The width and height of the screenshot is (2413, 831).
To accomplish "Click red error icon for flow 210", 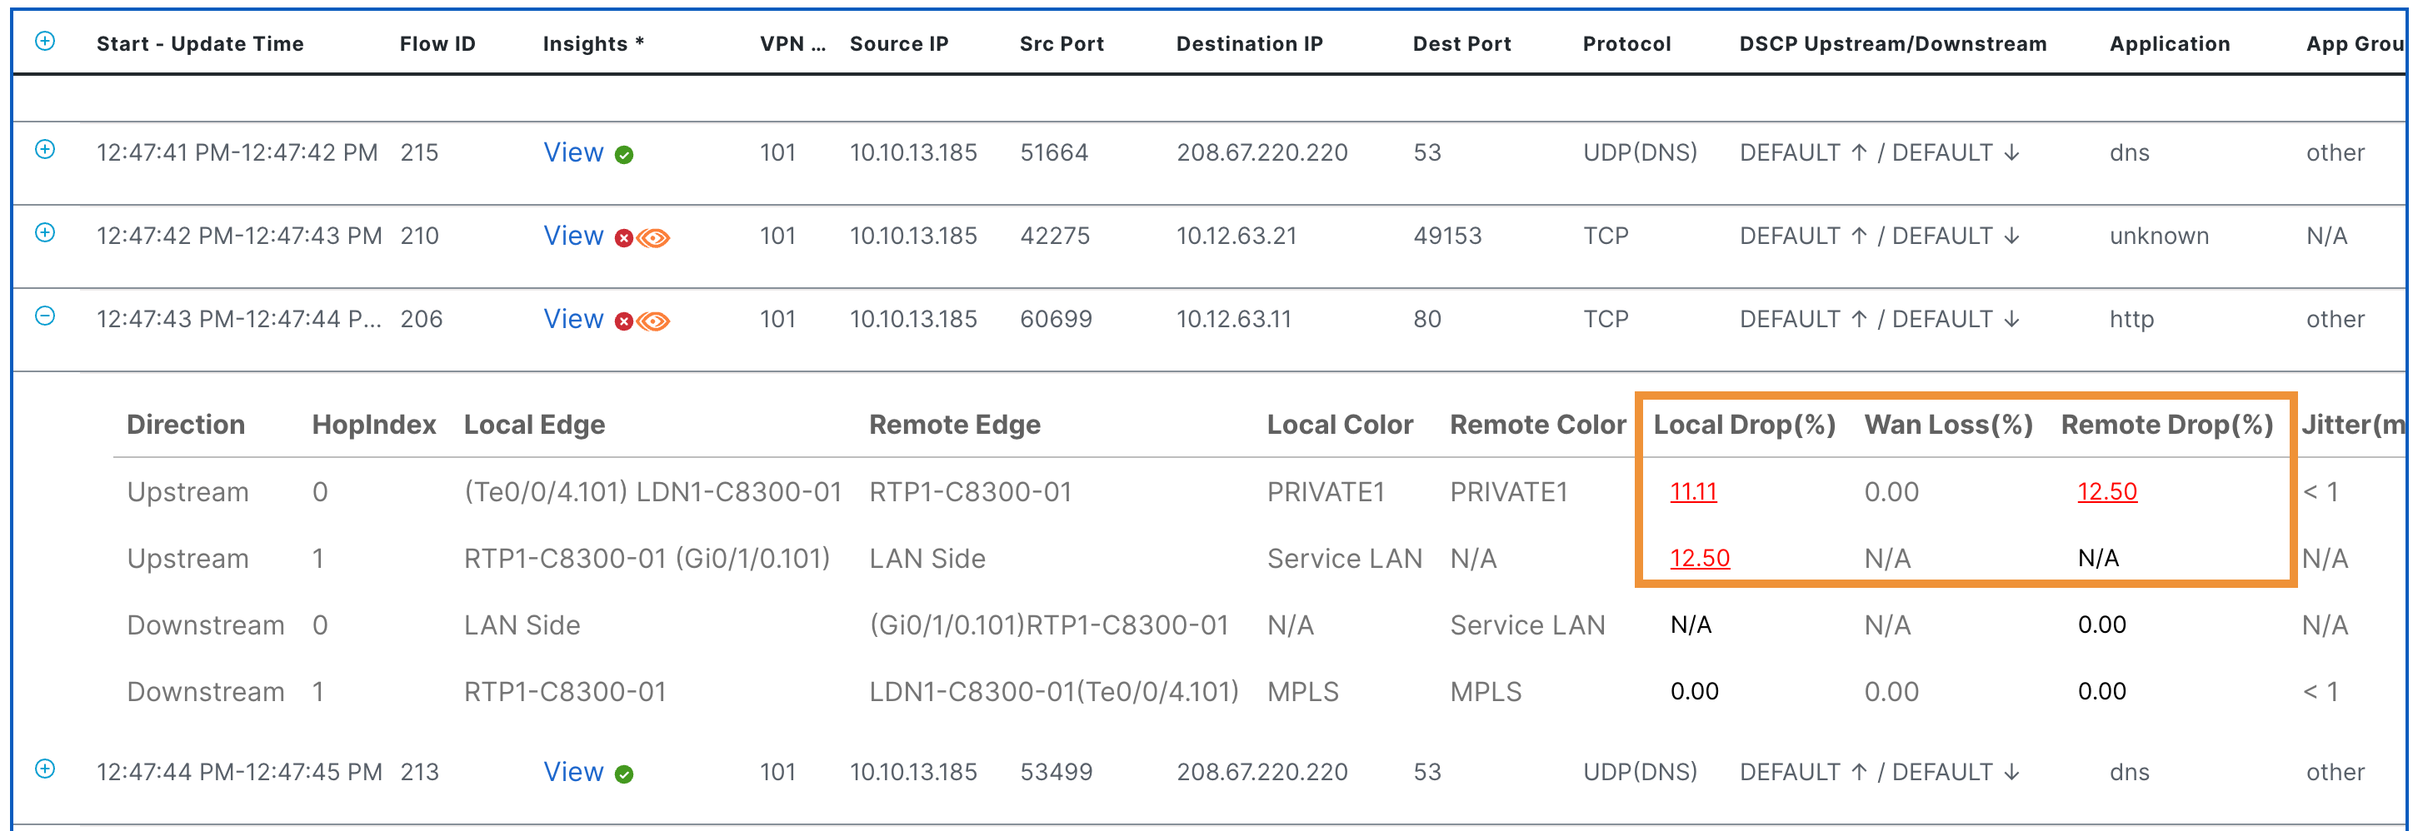I will 624,239.
